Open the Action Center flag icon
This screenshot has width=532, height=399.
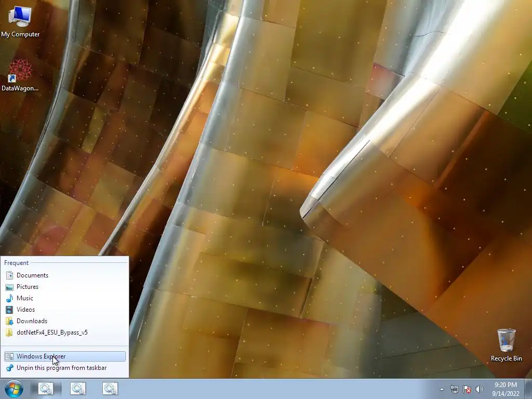pyautogui.click(x=467, y=389)
